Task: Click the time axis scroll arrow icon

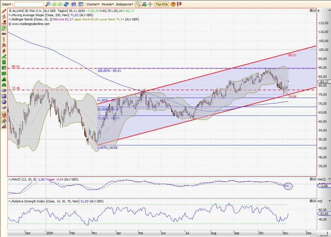Action: [324, 234]
